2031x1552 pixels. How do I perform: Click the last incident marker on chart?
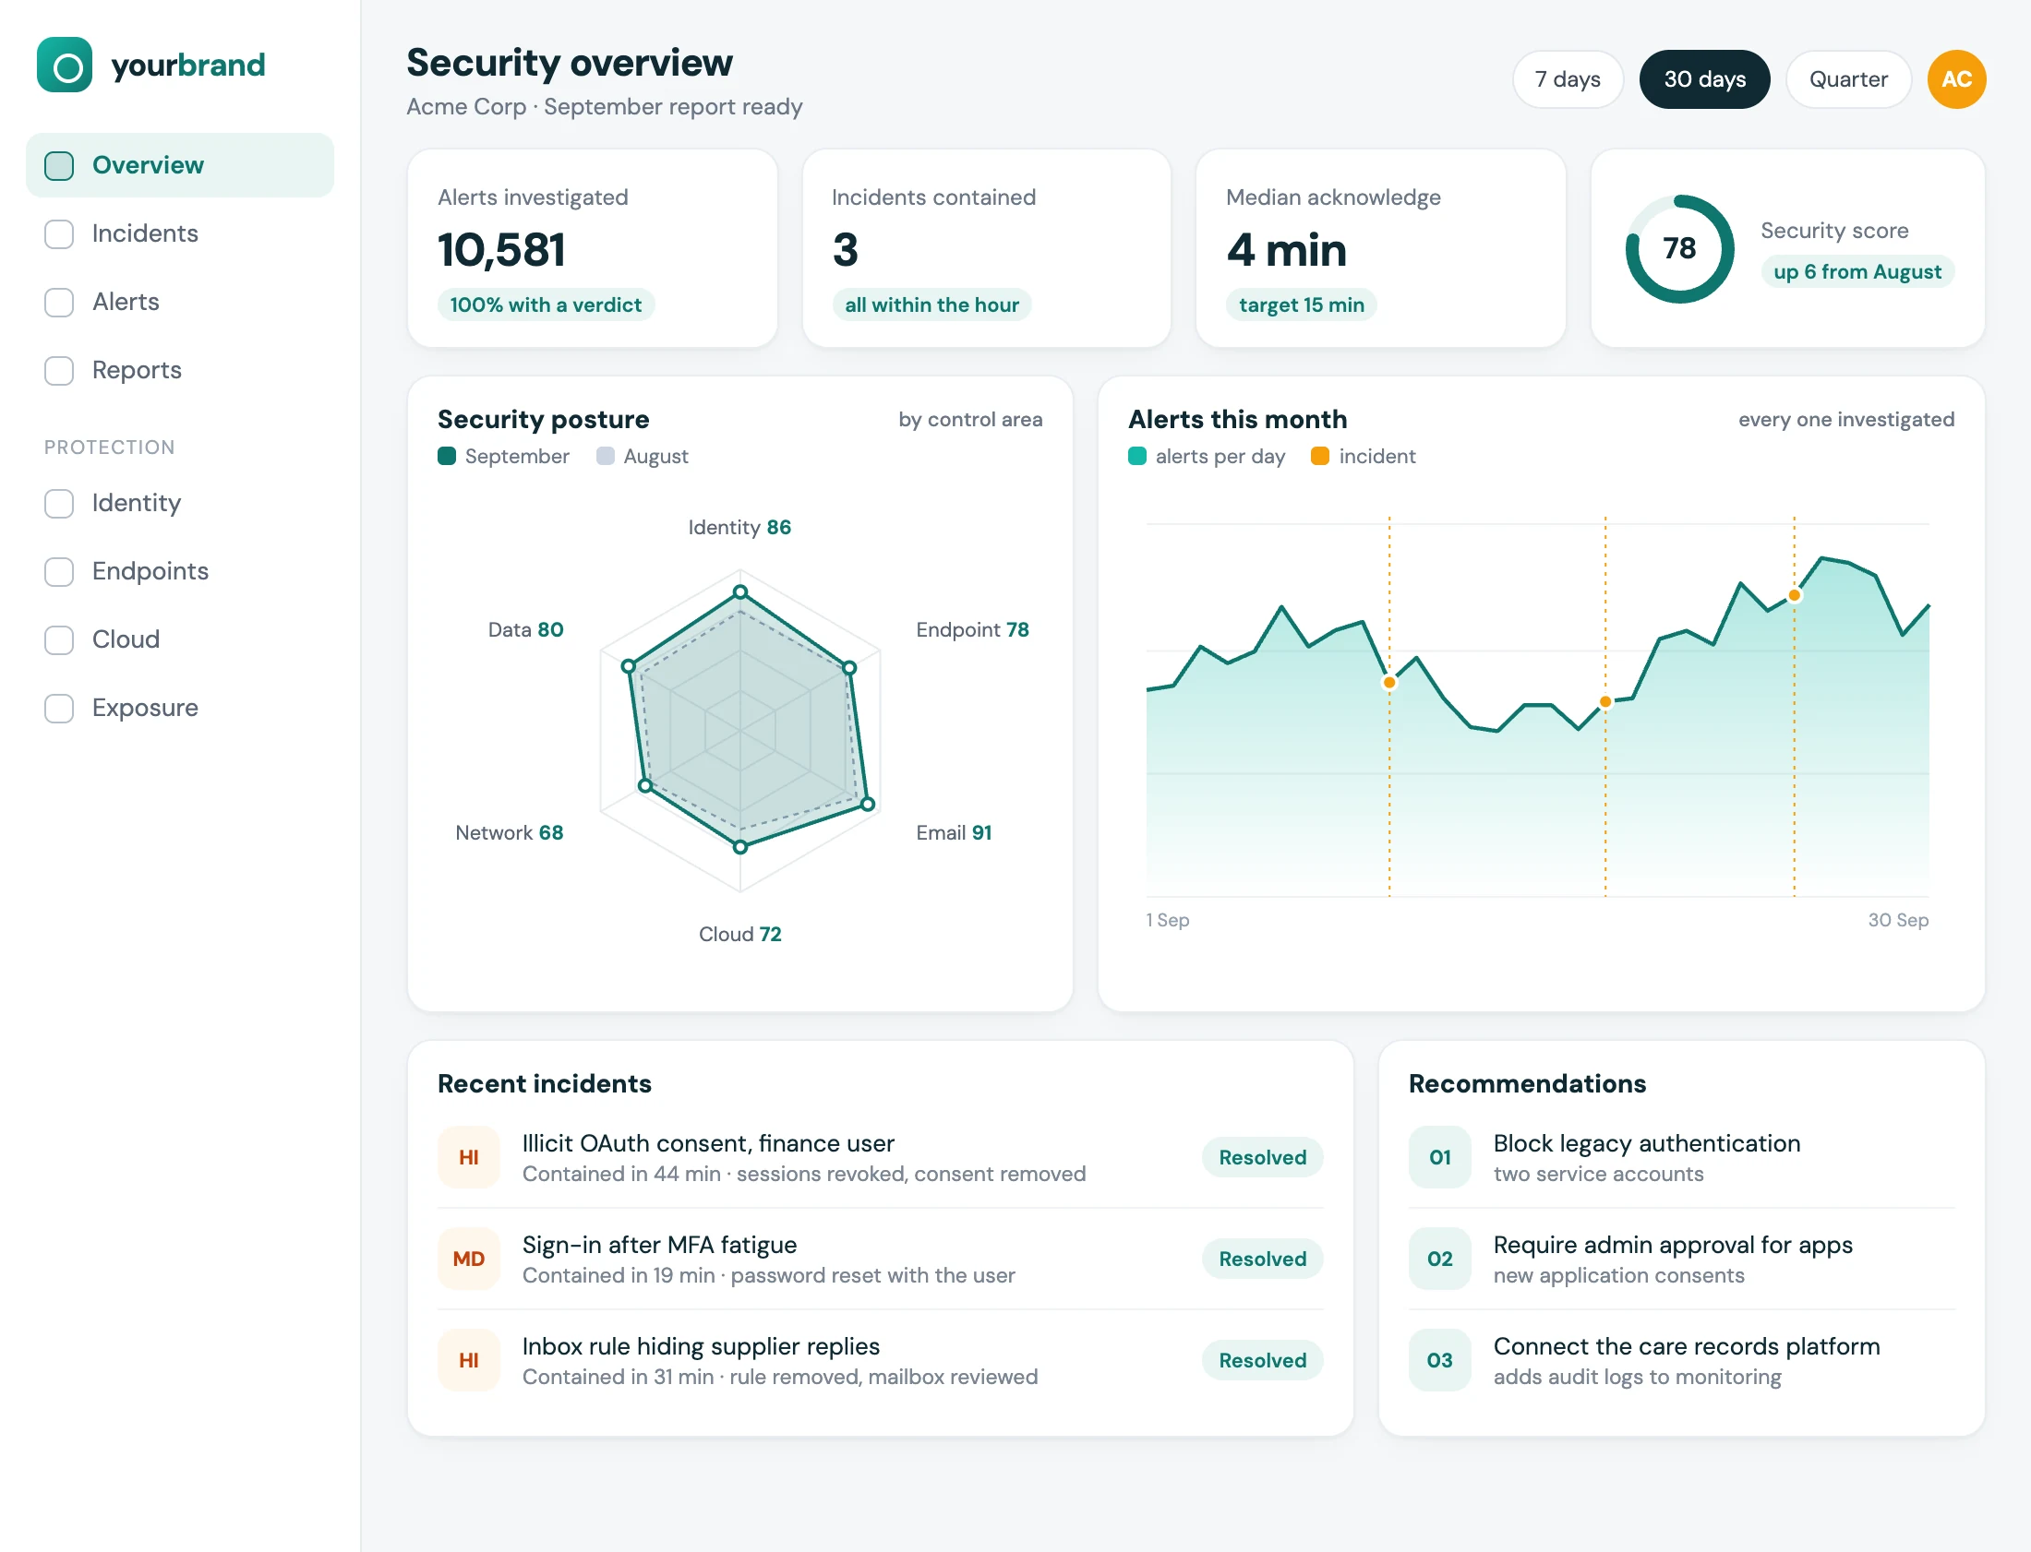(1794, 596)
